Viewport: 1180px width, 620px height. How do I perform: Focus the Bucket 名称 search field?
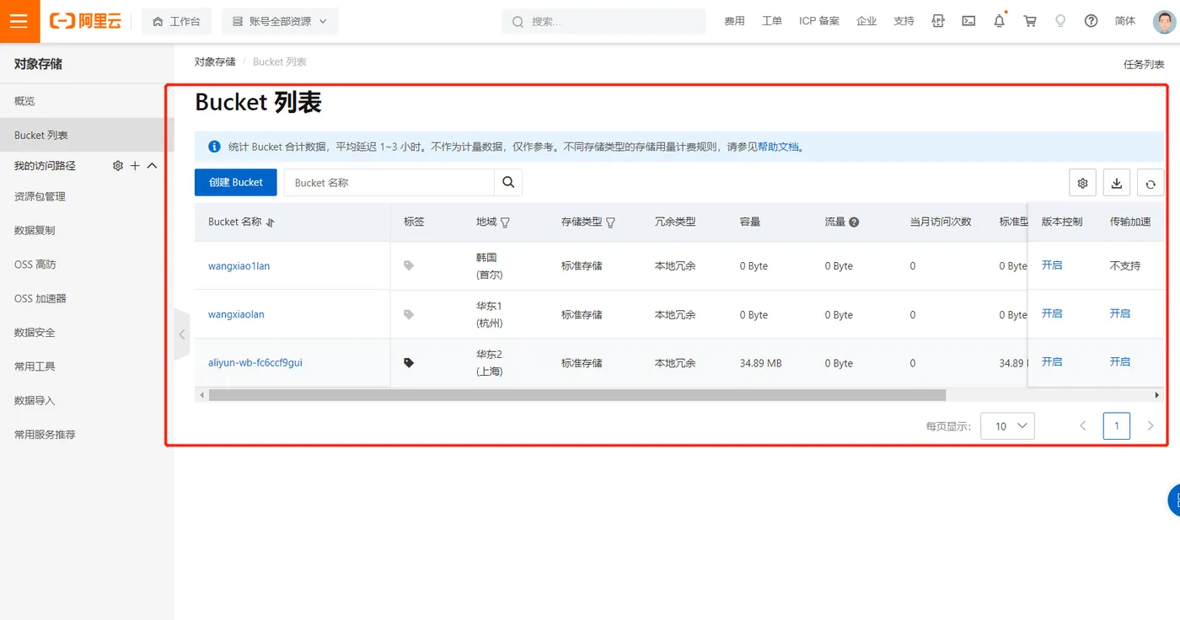point(389,182)
